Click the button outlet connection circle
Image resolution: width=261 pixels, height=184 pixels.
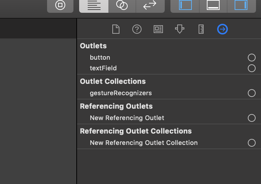[x=251, y=58]
